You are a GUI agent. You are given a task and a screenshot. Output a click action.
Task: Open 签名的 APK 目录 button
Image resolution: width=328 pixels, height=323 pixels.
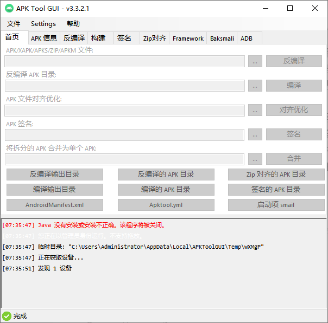pyautogui.click(x=276, y=190)
